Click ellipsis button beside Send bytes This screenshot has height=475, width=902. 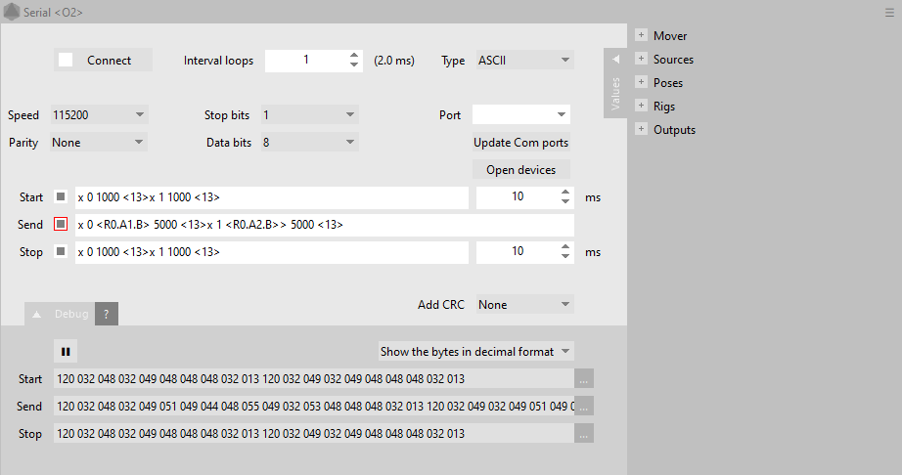click(584, 407)
